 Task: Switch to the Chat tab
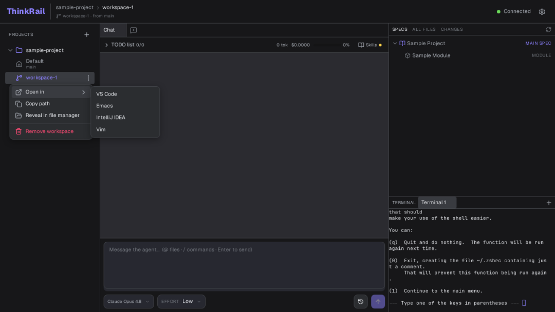tap(113, 30)
